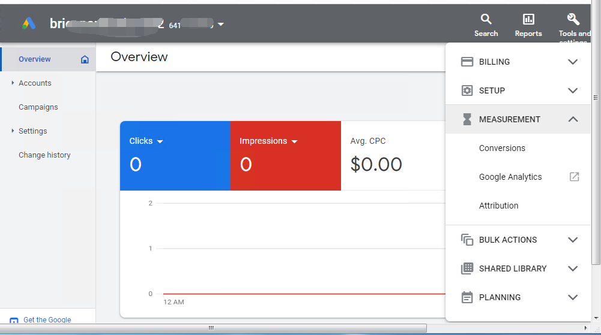Click the 12 AM chart axis label

click(174, 302)
